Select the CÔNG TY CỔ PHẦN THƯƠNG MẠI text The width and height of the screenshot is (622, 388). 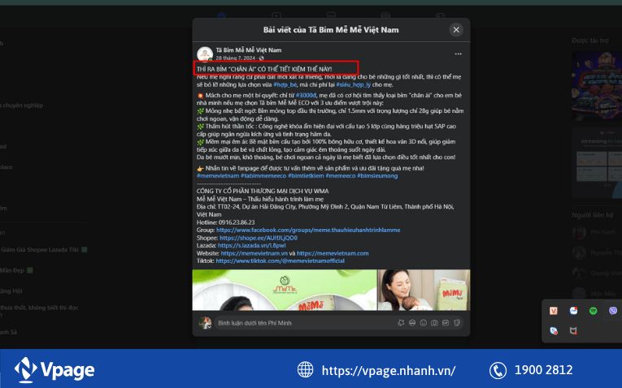263,192
